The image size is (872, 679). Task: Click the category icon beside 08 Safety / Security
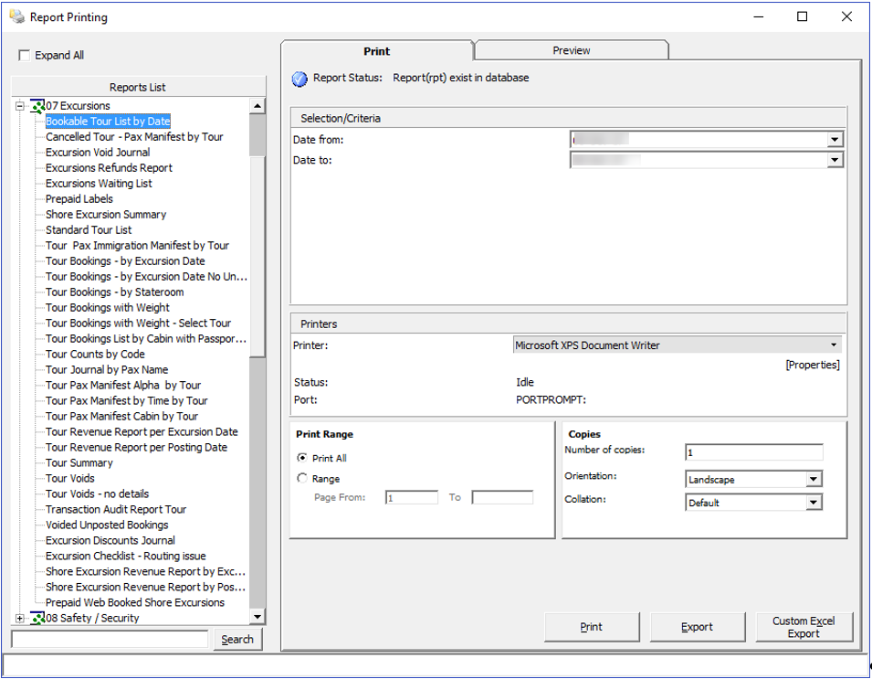[36, 618]
